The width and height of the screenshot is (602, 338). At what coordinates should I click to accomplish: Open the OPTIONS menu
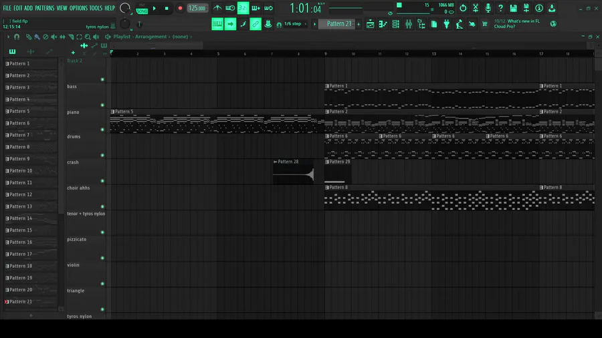[x=78, y=8]
